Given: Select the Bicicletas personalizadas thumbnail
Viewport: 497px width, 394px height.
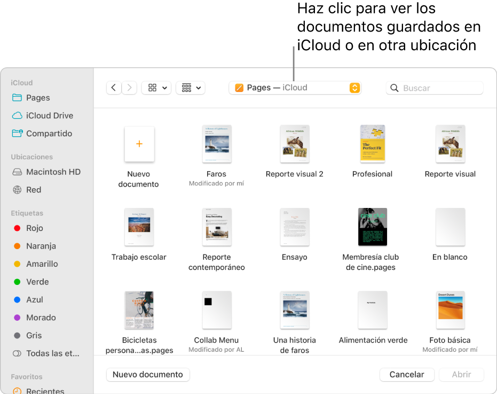Looking at the screenshot, I should (x=139, y=310).
